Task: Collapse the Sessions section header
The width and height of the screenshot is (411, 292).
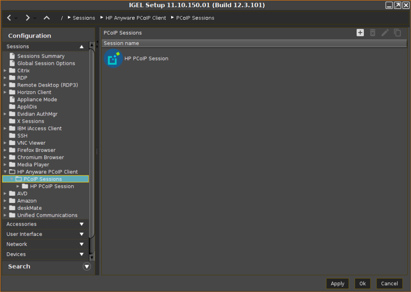Action: (x=81, y=46)
